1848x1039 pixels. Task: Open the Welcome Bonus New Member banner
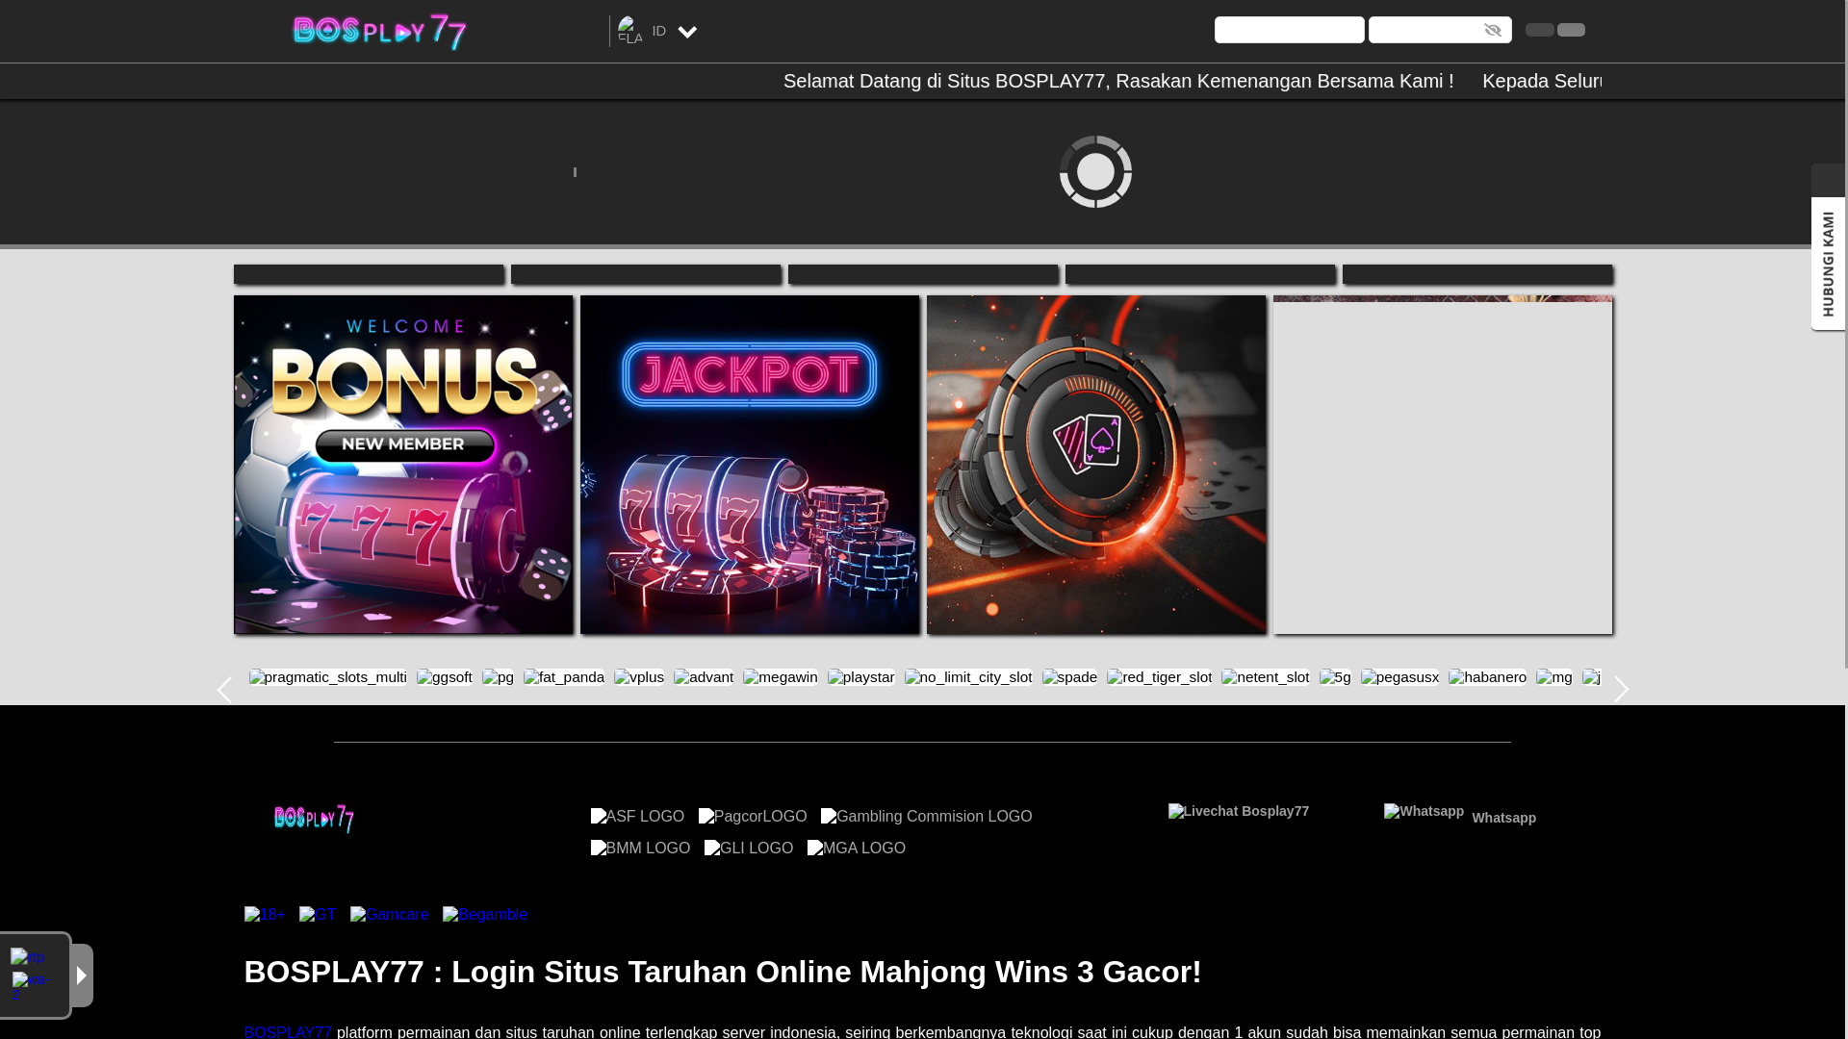[x=403, y=465]
